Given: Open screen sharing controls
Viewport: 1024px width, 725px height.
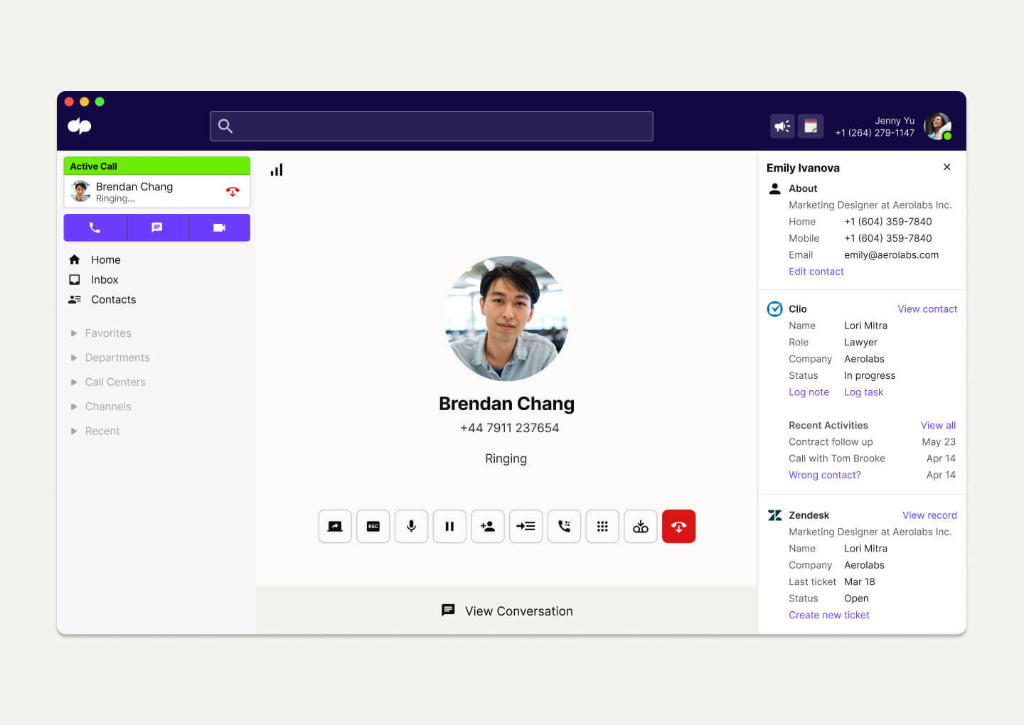Looking at the screenshot, I should 334,526.
